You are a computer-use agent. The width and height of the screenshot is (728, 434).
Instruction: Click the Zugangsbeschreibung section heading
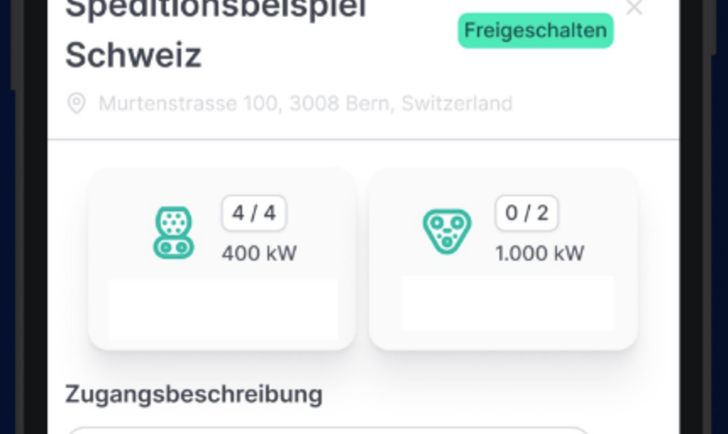193,394
